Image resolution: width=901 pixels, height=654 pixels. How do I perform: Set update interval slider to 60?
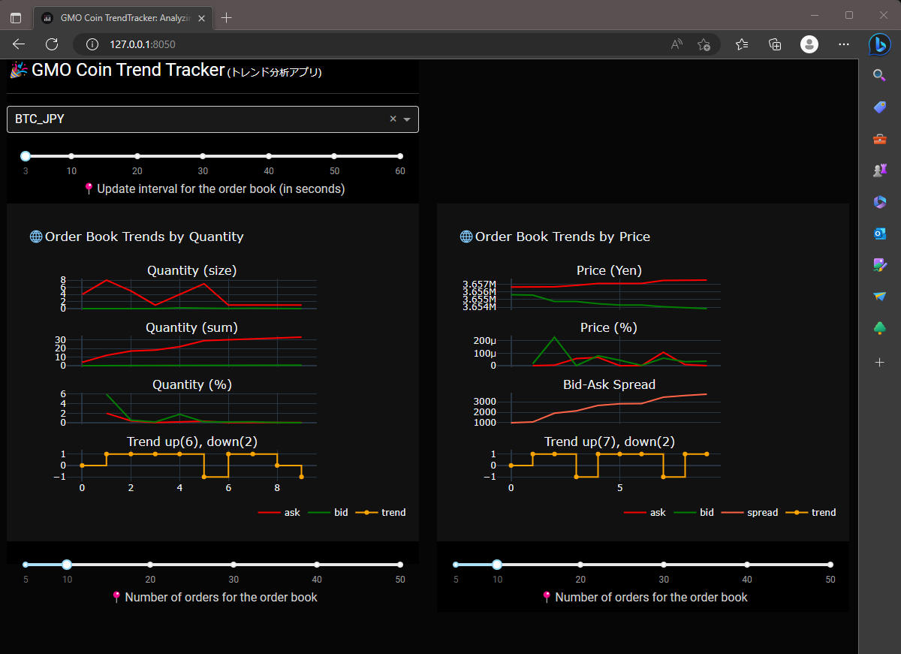point(400,156)
